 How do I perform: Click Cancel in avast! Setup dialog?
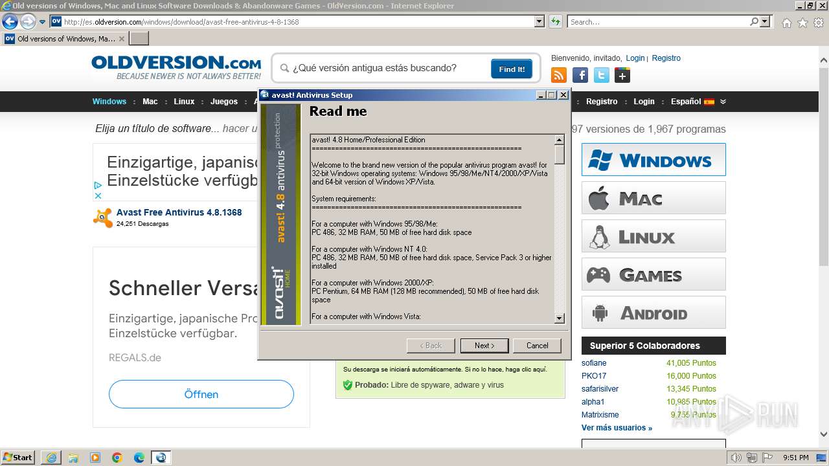point(537,346)
